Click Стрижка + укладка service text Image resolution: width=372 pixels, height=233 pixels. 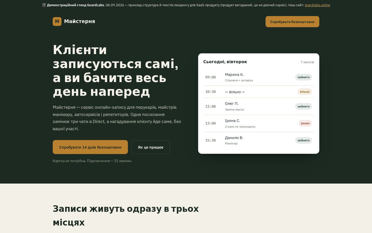click(x=239, y=80)
